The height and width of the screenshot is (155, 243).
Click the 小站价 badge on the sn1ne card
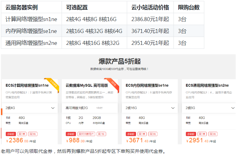(11, 134)
